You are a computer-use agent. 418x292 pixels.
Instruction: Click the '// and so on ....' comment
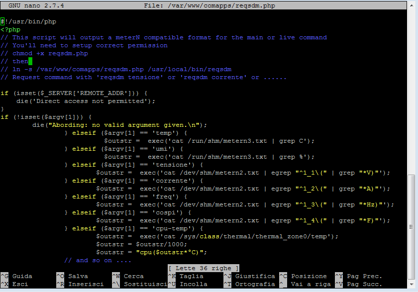(x=98, y=260)
